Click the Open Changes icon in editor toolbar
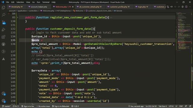 point(168,7)
